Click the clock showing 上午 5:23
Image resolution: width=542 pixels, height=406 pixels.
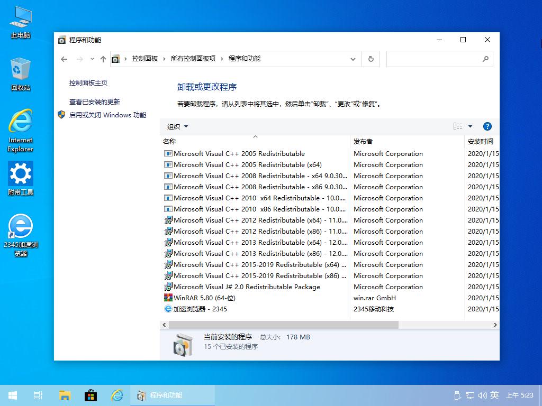[x=520, y=395]
